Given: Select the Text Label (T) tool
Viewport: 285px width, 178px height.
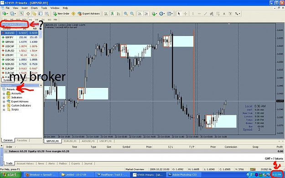Looking at the screenshot, I should coord(230,14).
